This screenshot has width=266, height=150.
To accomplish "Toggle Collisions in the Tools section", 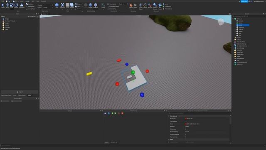I will coord(30,4).
